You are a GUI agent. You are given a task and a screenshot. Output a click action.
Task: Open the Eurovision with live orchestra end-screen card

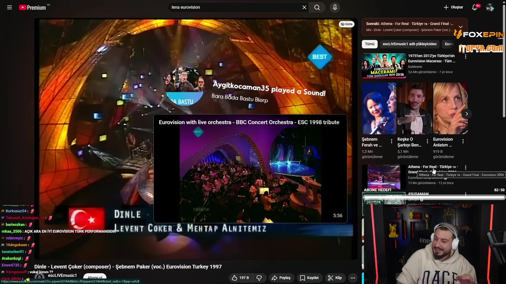[250, 169]
